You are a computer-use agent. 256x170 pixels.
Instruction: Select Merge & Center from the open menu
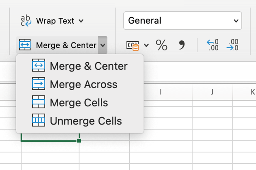89,66
